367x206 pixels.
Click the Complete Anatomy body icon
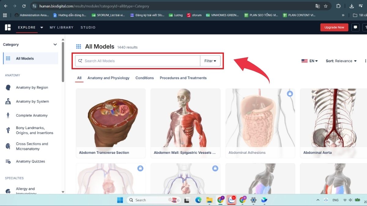pyautogui.click(x=8, y=115)
